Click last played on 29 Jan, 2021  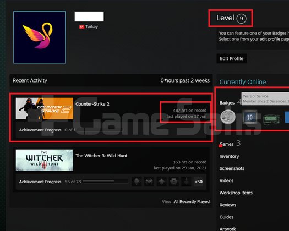[180, 168]
